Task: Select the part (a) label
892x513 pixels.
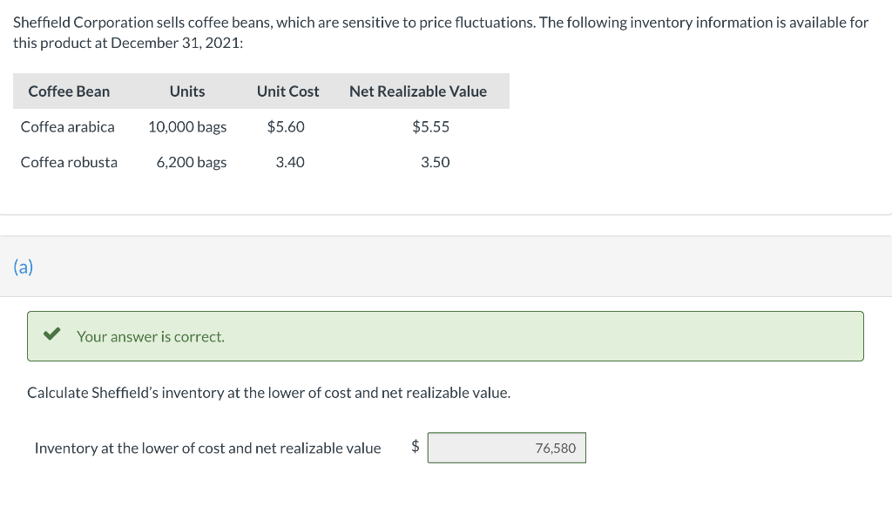Action: click(x=24, y=267)
